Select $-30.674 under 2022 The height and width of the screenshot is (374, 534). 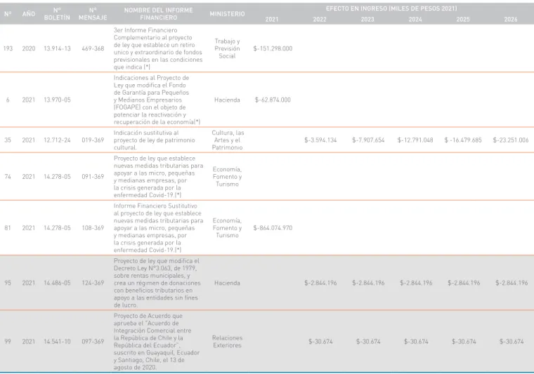(320, 342)
